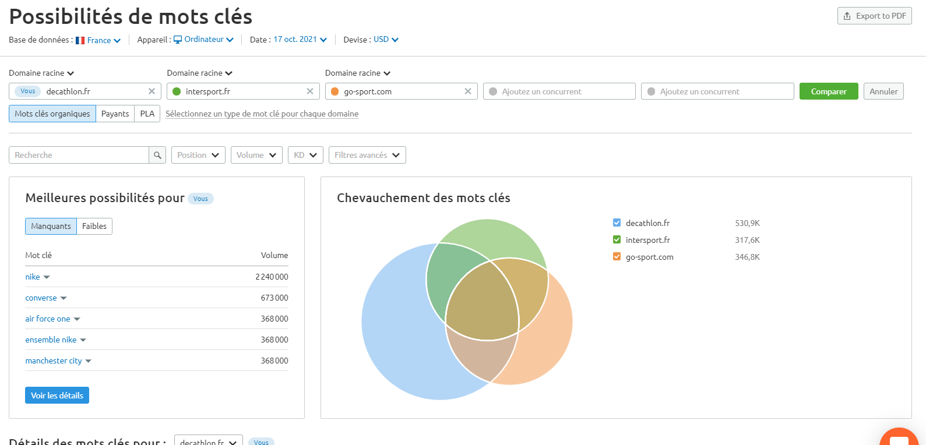Open the ensemble nike keyword link
The height and width of the screenshot is (445, 926).
(51, 340)
